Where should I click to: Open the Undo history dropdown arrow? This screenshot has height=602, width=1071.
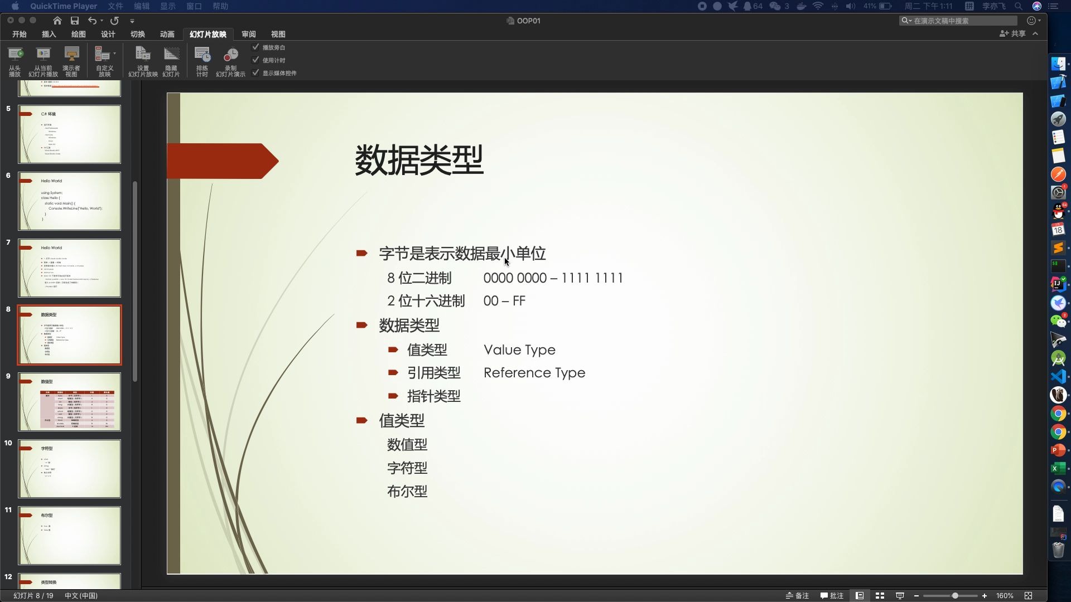(102, 21)
